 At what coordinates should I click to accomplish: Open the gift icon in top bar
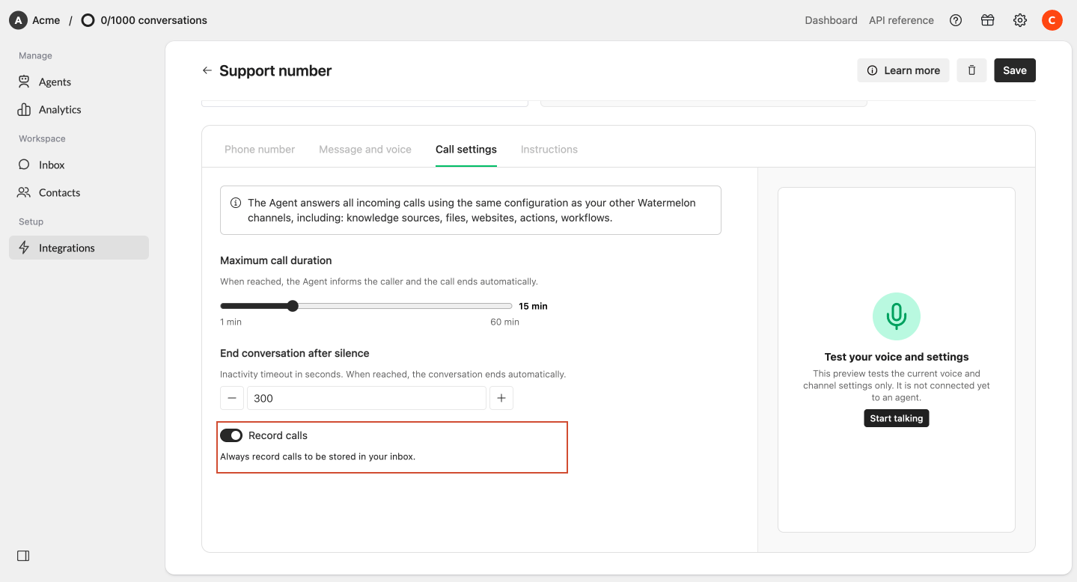(988, 20)
